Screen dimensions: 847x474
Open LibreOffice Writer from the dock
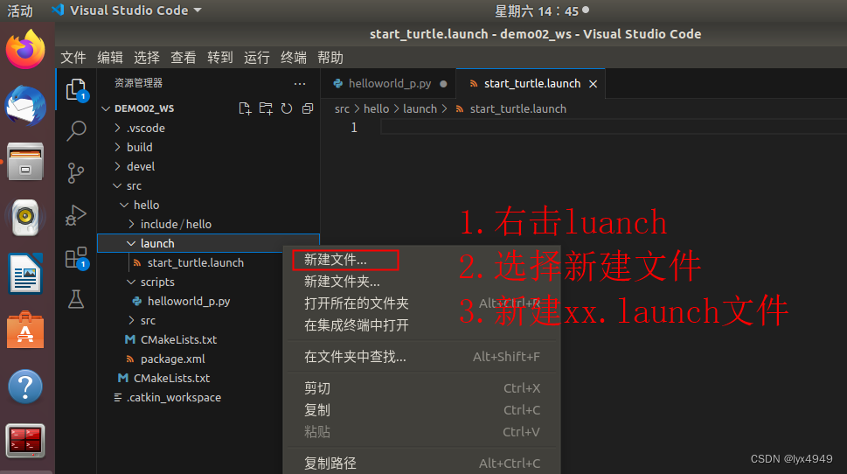coord(24,274)
